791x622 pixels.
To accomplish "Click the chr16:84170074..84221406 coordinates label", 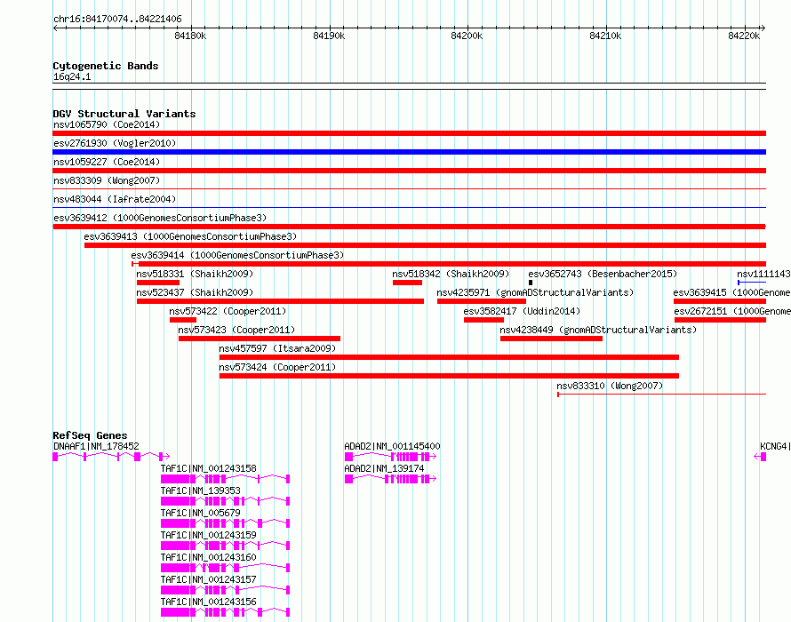I will pyautogui.click(x=117, y=20).
